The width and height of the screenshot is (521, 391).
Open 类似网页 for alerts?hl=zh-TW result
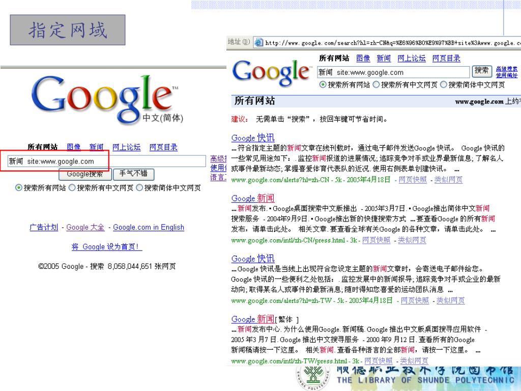(x=451, y=300)
